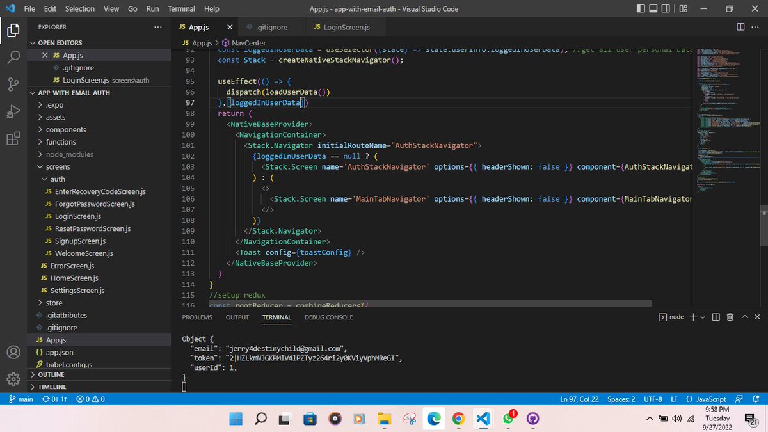Maximize the terminal panel size
This screenshot has height=432, width=768.
(x=745, y=317)
